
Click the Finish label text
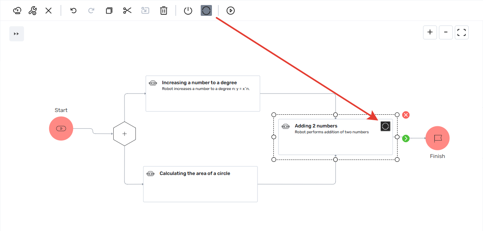437,156
